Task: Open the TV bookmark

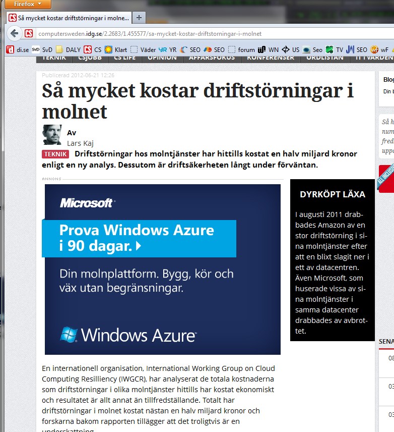Action: point(334,49)
